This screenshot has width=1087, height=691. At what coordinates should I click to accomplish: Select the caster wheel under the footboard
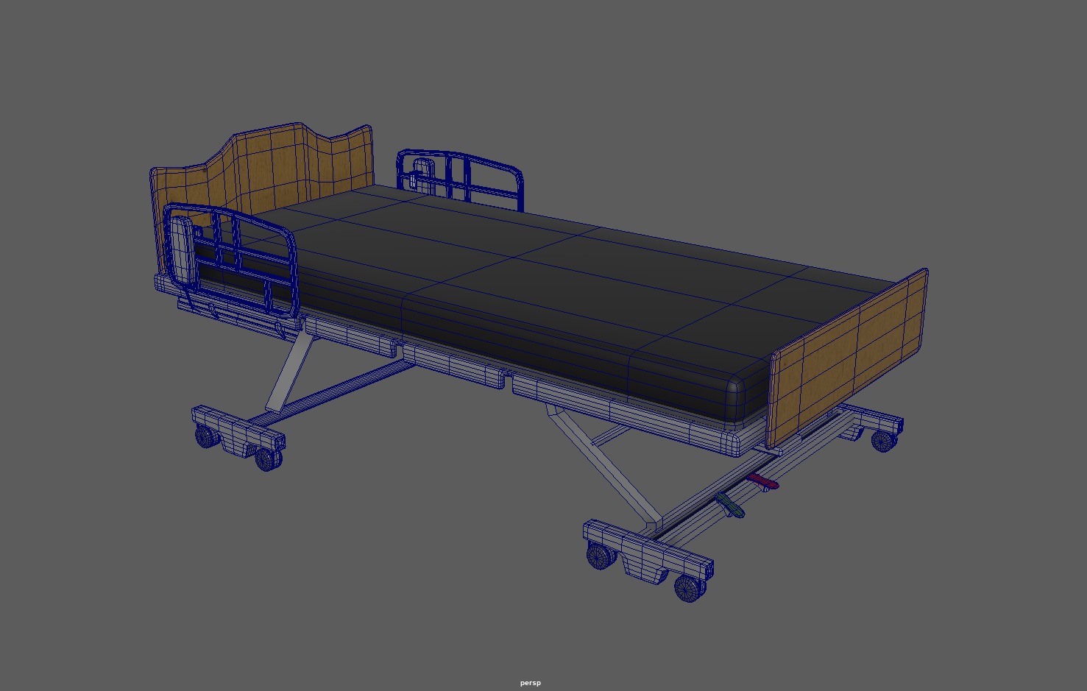coord(884,442)
